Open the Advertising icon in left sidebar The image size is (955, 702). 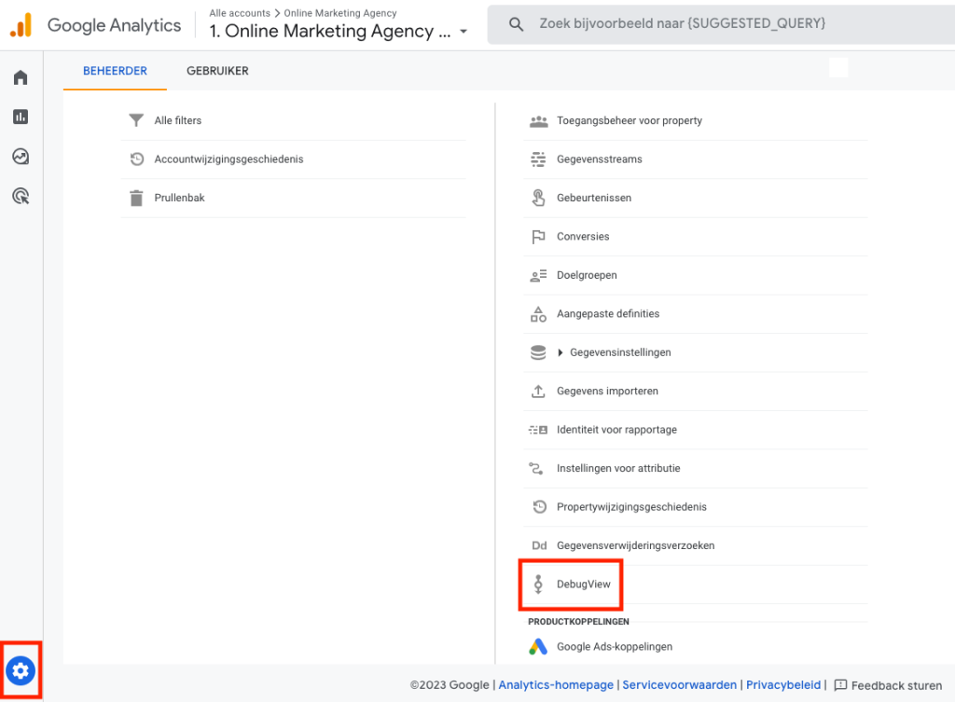21,196
